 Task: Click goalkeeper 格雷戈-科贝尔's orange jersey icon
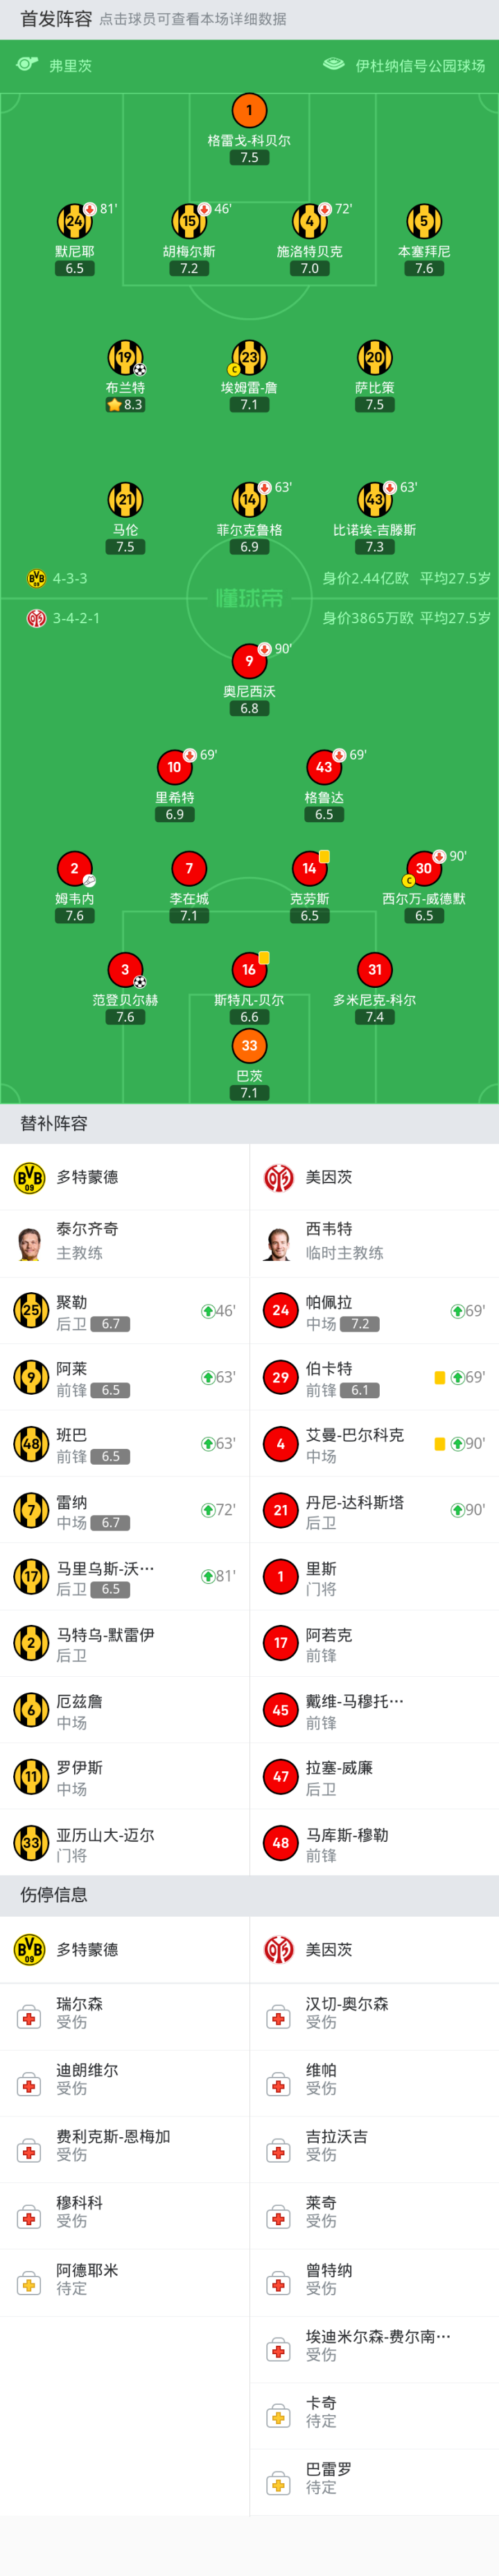[x=249, y=110]
